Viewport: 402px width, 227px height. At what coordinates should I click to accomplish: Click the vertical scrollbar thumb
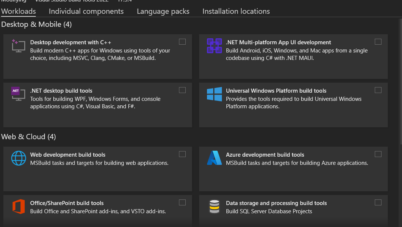pyautogui.click(x=401, y=81)
